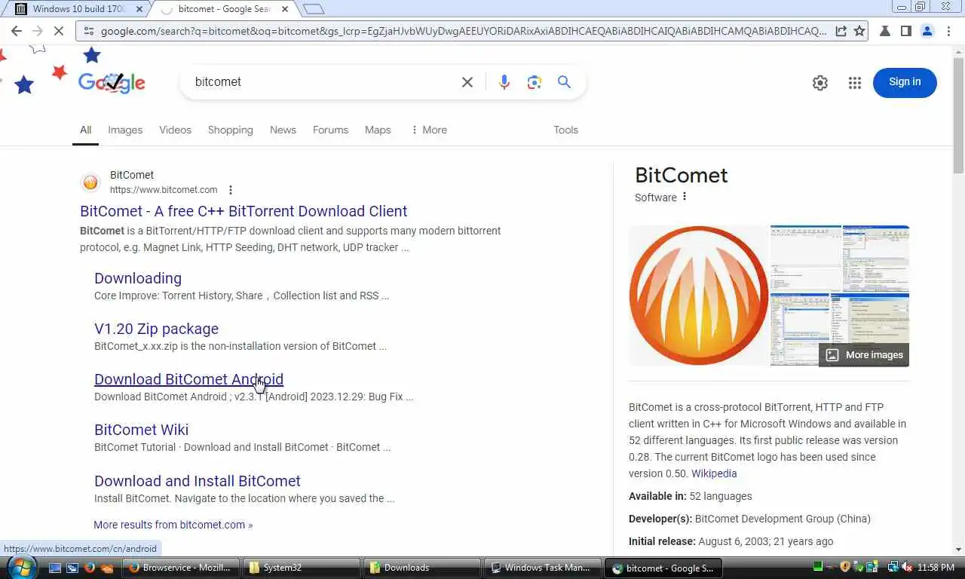Screen dimensions: 965x579
Task: Open Download and Install BitComet link
Action: pyautogui.click(x=198, y=481)
